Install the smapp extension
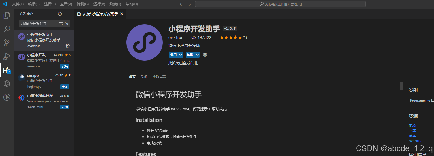This screenshot has height=156, width=434. tap(65, 87)
